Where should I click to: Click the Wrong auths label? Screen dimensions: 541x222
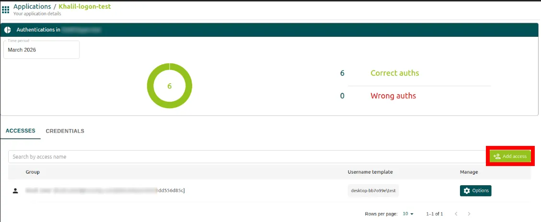click(x=393, y=96)
